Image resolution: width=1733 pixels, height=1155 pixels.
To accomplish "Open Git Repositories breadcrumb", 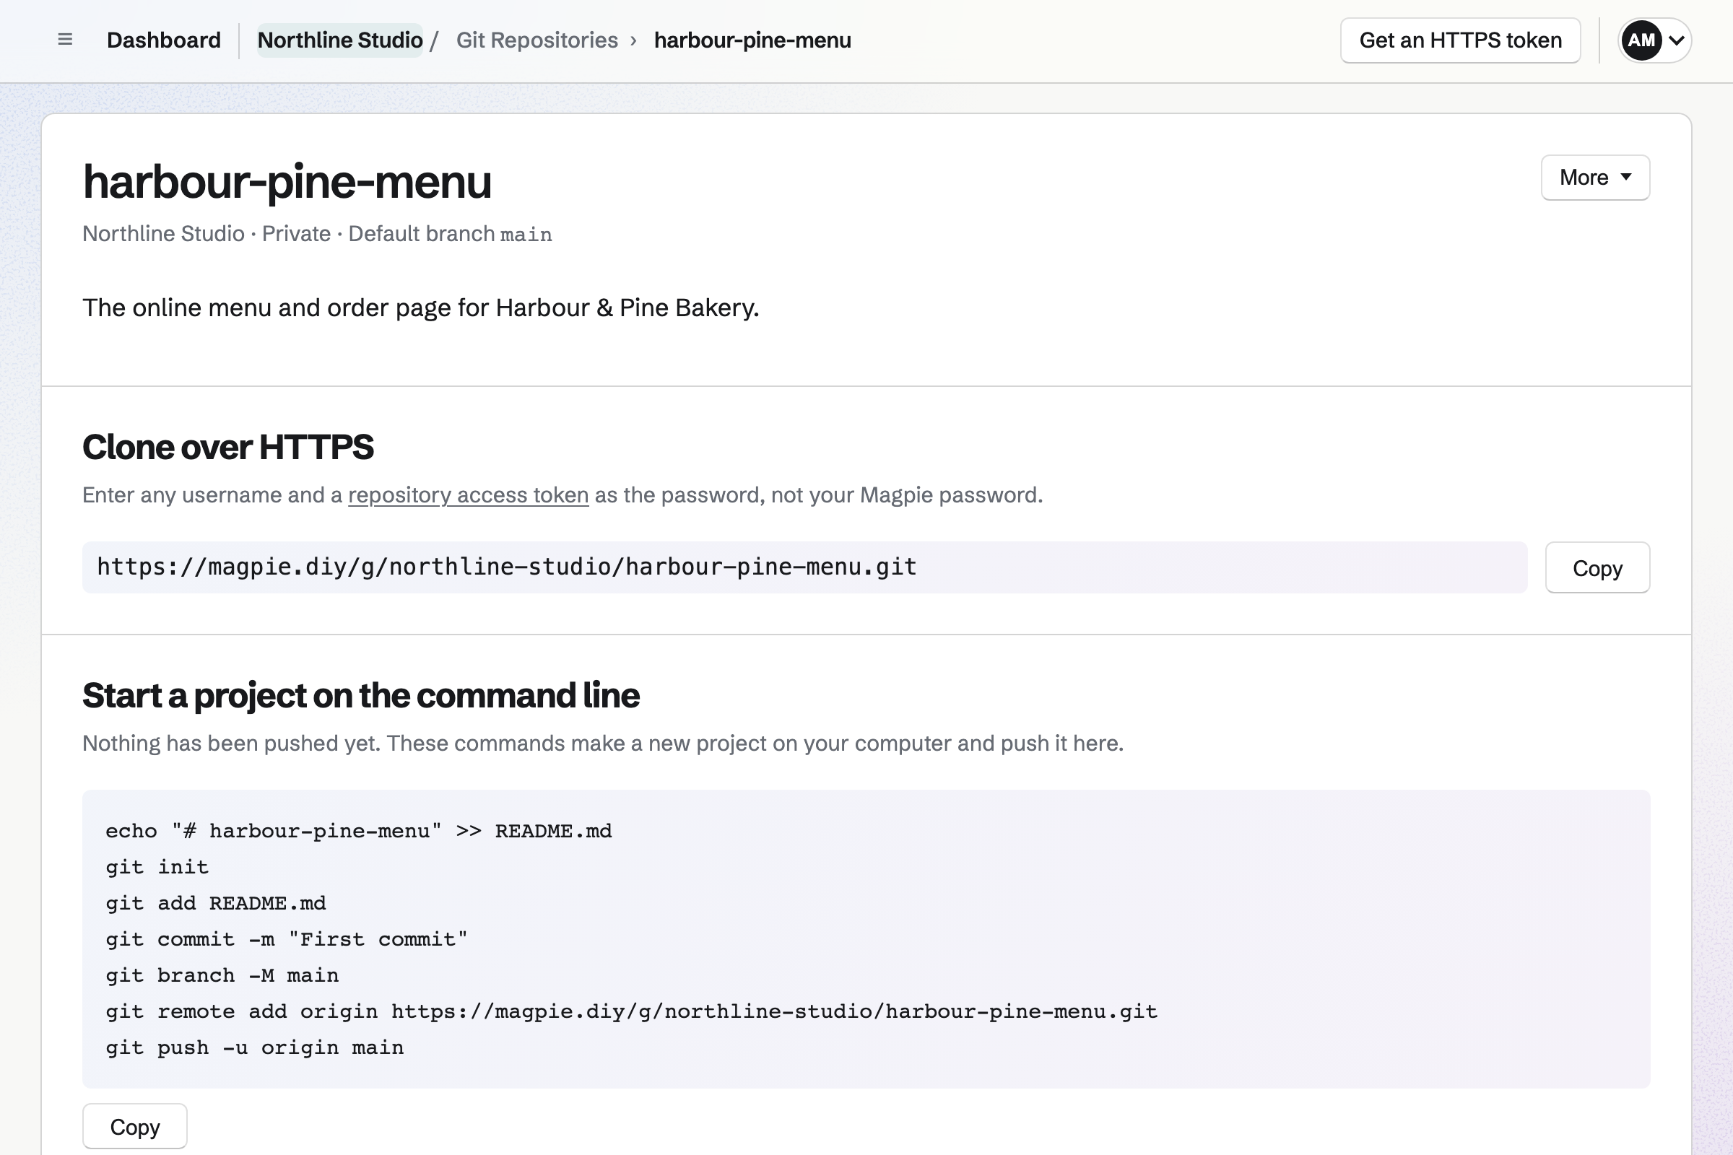I will click(537, 40).
